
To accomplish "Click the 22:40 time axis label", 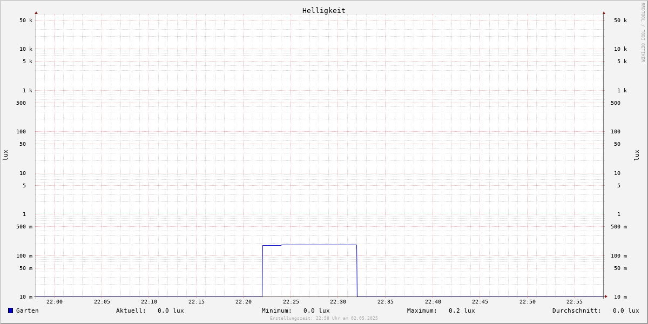I will coord(433,302).
